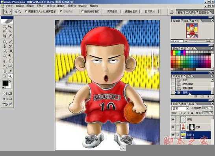Select the Shape tool
215x156 pixels.
[x=10, y=66]
